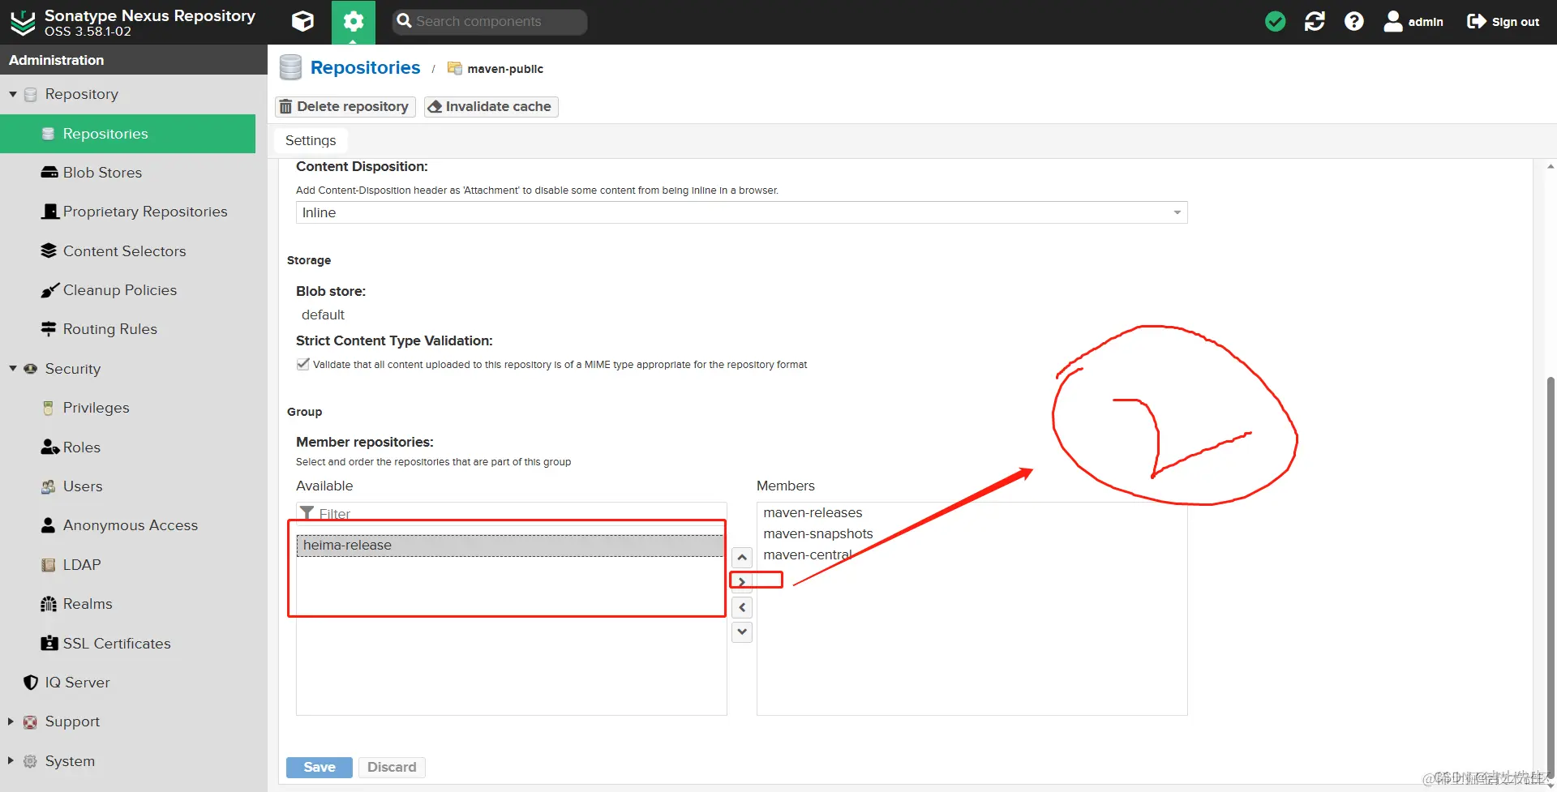
Task: Expand the System tree section
Action: [x=11, y=761]
